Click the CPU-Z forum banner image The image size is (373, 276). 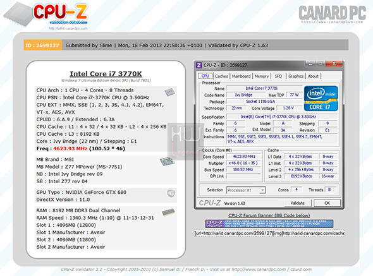point(269,224)
